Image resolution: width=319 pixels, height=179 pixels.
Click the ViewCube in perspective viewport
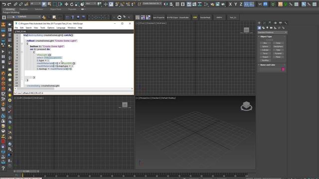click(246, 106)
